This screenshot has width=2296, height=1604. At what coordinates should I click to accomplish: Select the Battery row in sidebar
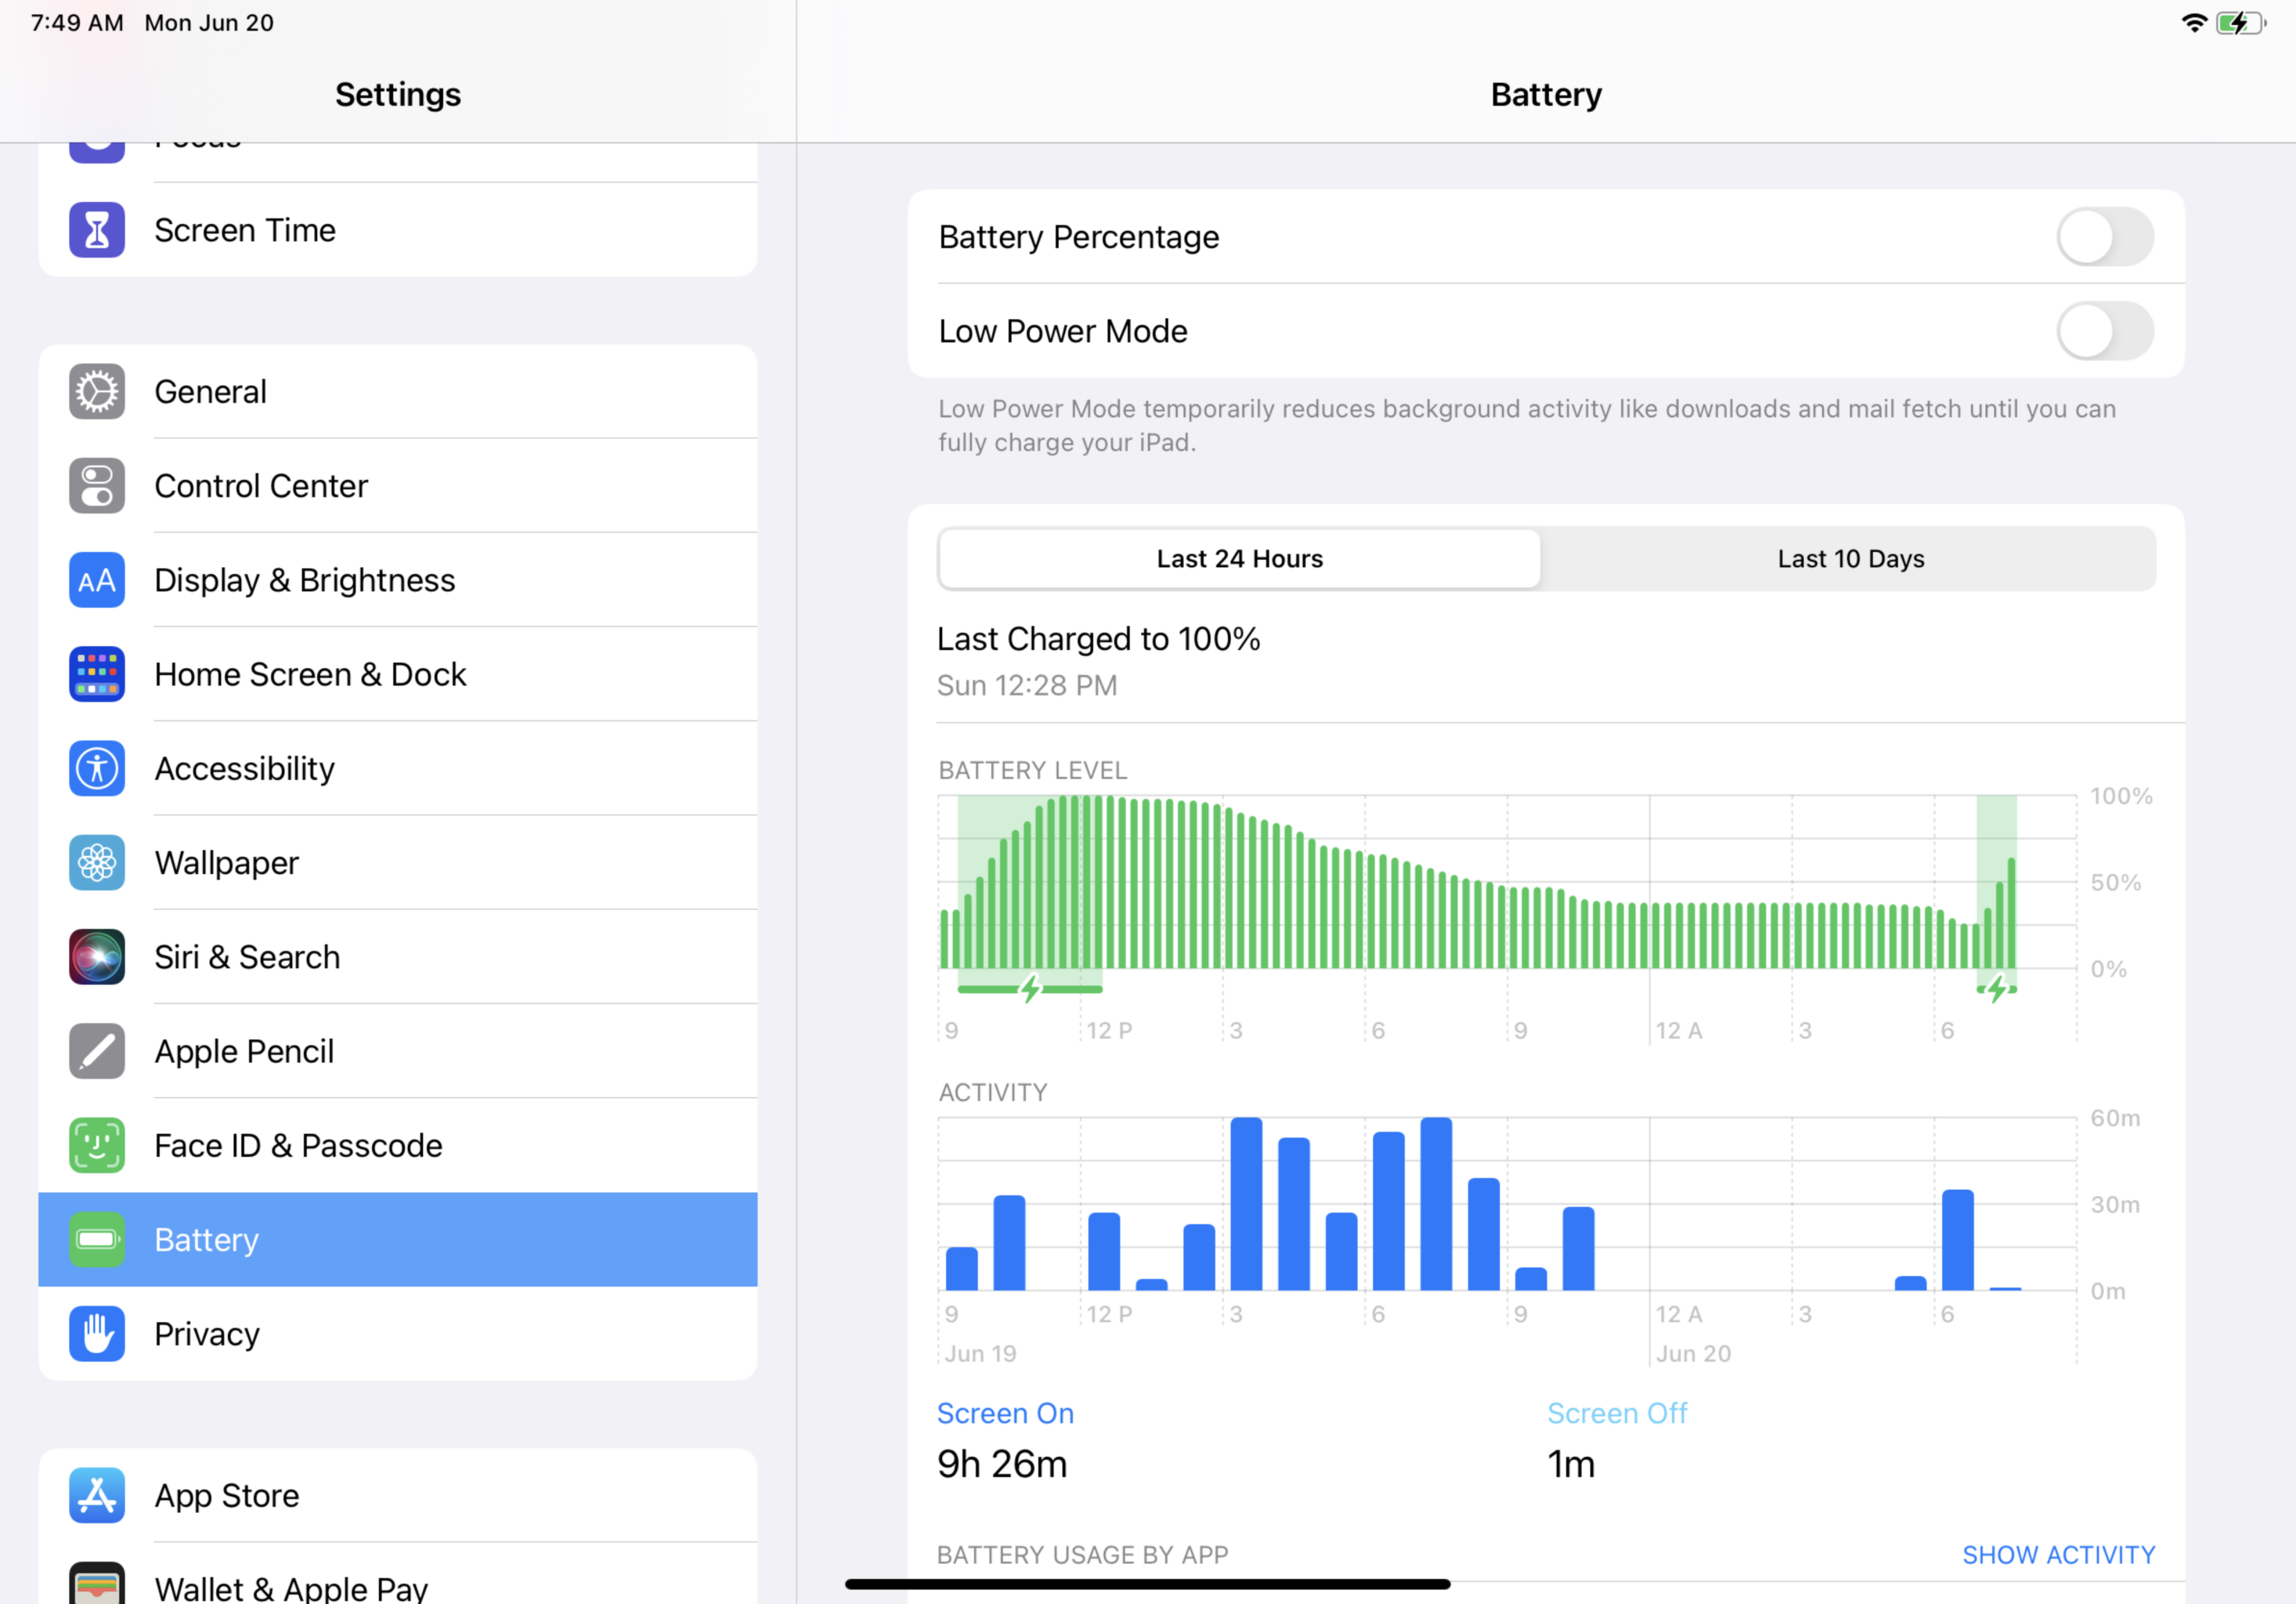pyautogui.click(x=398, y=1240)
